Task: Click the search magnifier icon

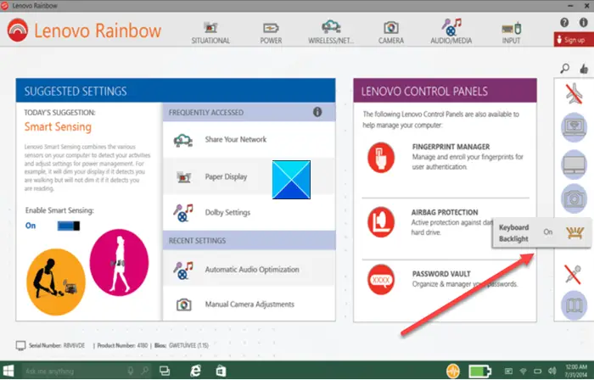Action: tap(564, 69)
